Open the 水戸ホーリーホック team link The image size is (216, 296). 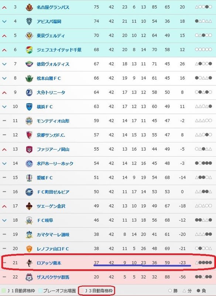click(x=55, y=164)
